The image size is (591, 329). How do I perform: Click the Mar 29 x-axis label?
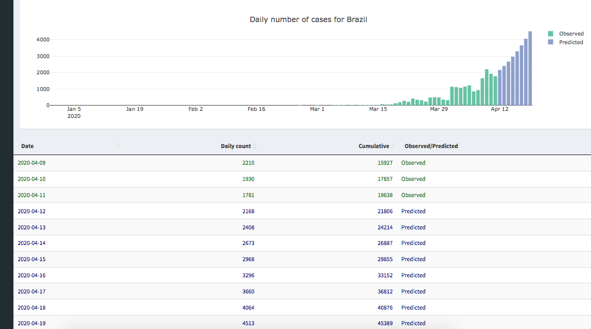point(439,109)
